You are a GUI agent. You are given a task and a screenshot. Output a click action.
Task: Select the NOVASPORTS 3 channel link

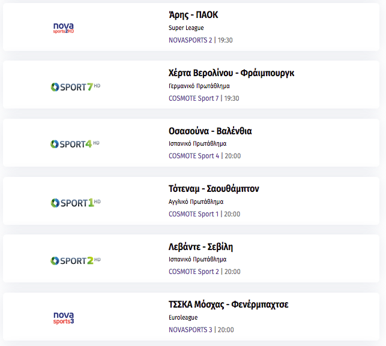190,330
